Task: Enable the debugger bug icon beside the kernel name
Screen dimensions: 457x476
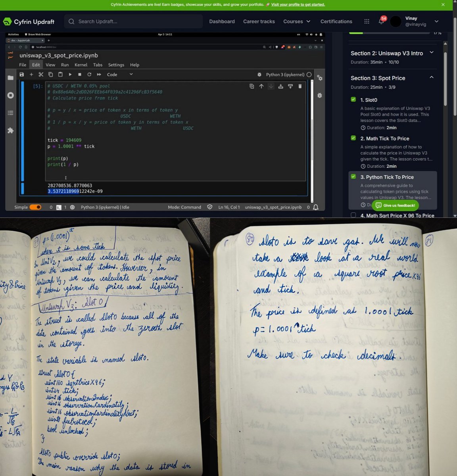Action: click(x=259, y=74)
